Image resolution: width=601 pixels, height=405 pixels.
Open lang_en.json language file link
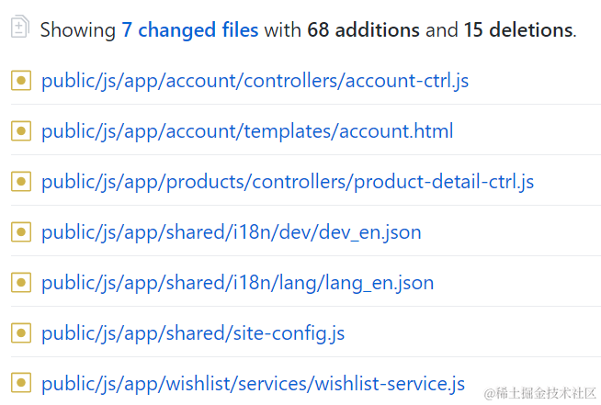[x=237, y=283]
